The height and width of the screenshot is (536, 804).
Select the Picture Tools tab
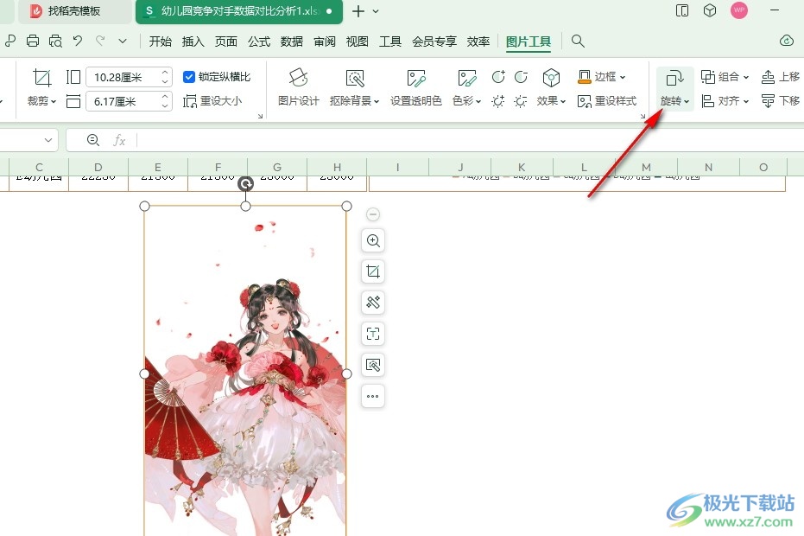[529, 41]
